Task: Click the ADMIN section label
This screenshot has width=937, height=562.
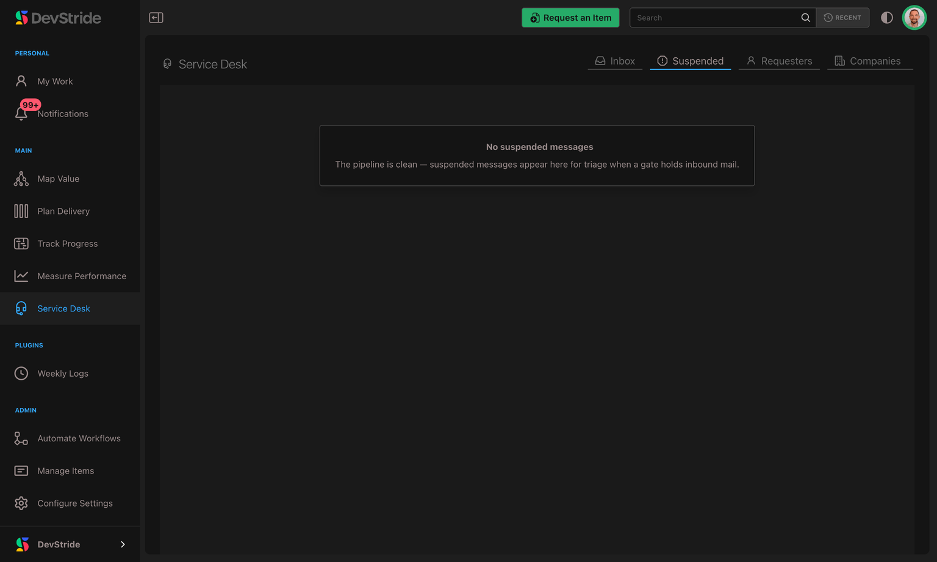Action: pos(26,410)
